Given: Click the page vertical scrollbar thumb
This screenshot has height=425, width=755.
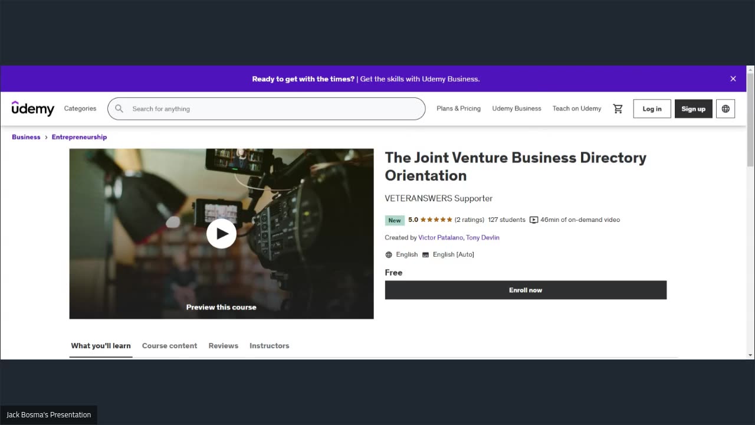Looking at the screenshot, I should point(750,120).
